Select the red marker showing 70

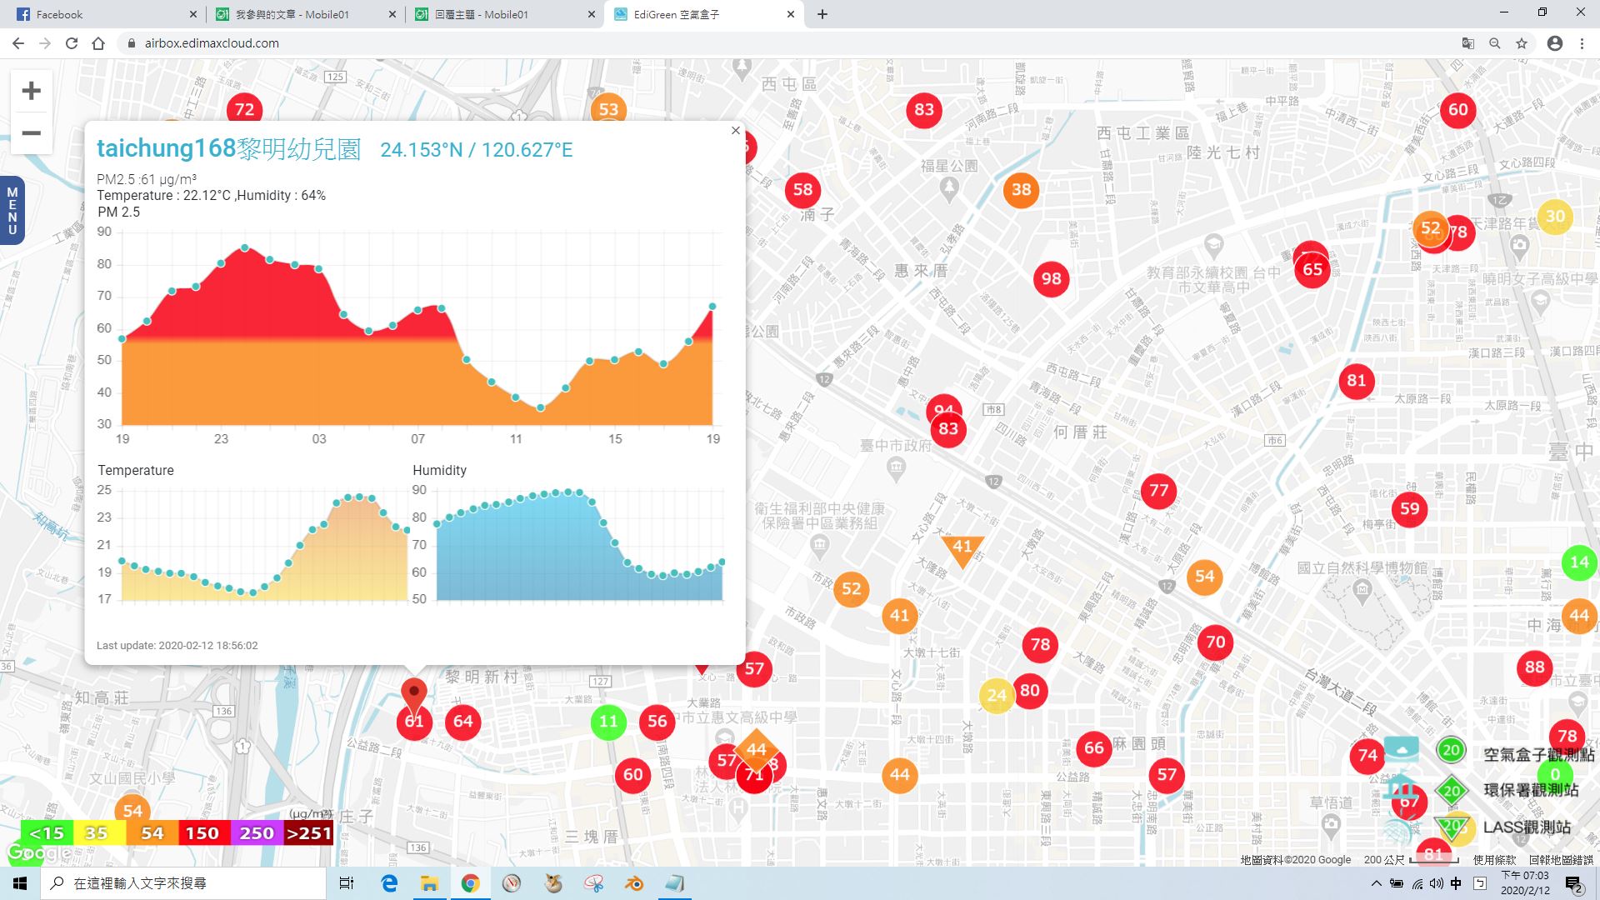[x=1216, y=642]
